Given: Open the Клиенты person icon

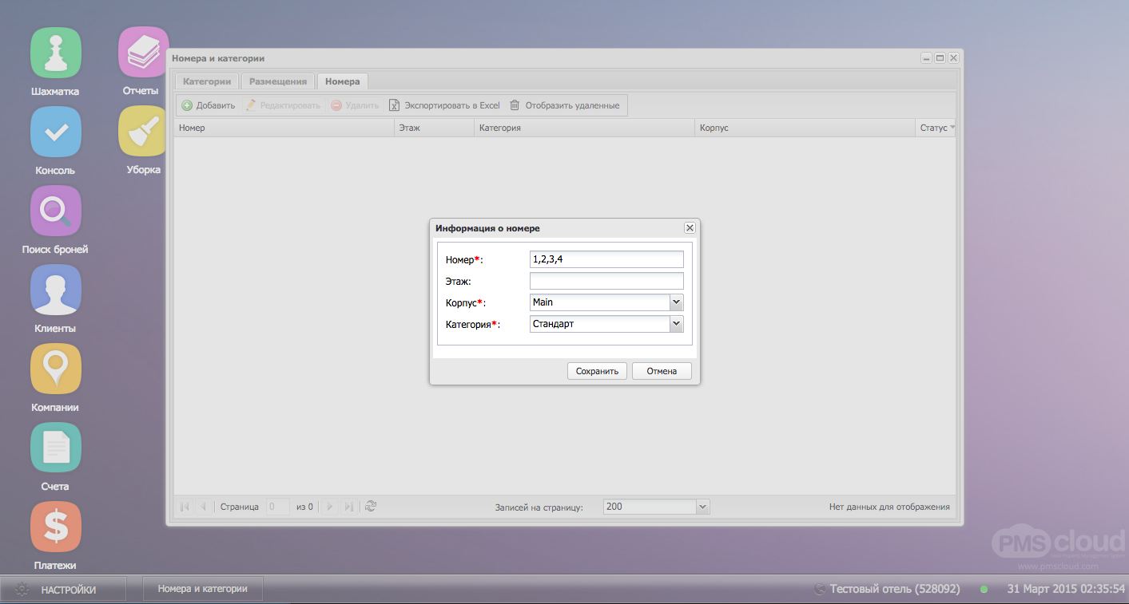Looking at the screenshot, I should (55, 290).
